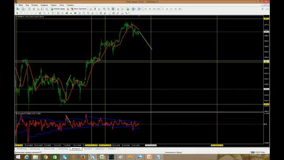Switch to Bar Chart display

click(91, 9)
